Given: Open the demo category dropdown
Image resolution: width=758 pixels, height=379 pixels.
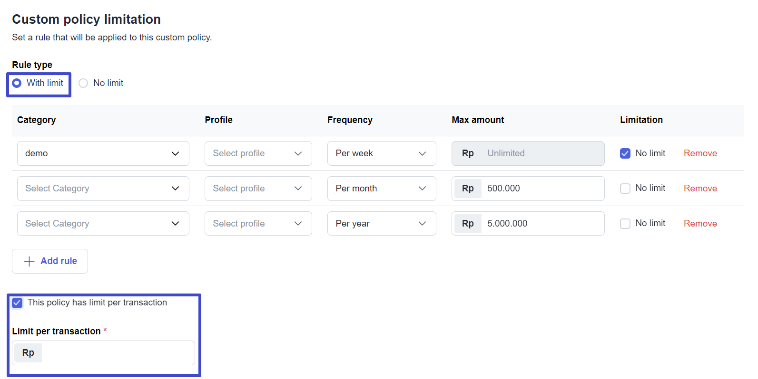Looking at the screenshot, I should [x=103, y=153].
